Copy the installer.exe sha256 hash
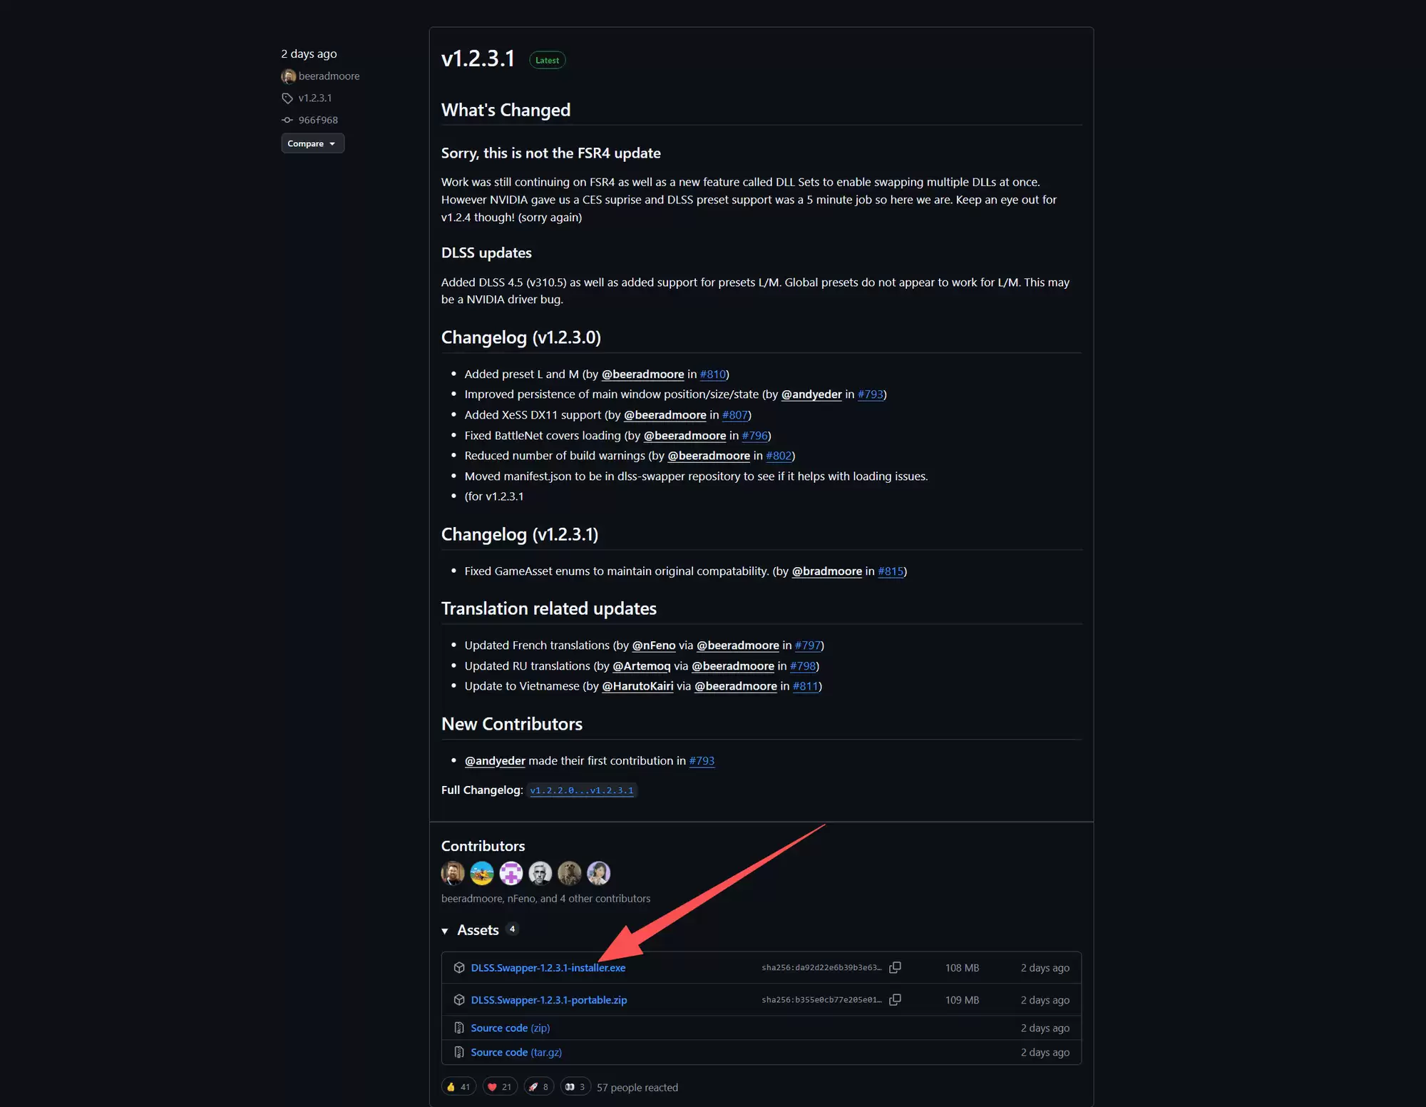 click(895, 968)
